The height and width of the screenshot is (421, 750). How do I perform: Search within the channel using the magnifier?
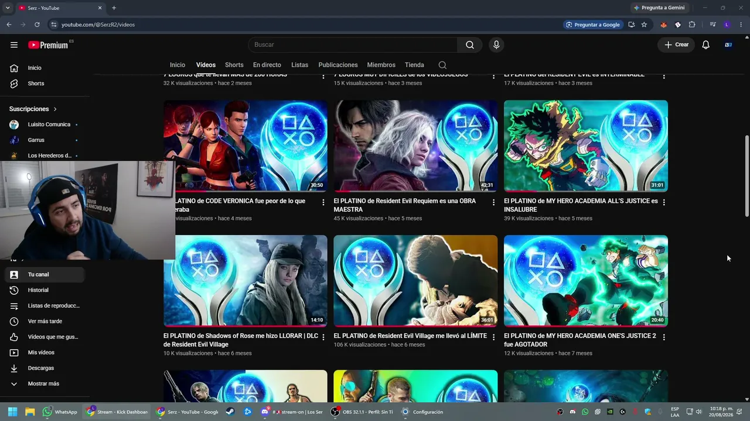point(442,65)
